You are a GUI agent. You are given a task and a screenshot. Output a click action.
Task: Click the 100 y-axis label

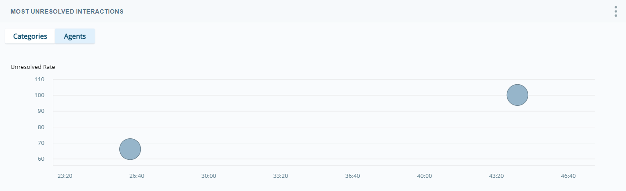pos(40,95)
